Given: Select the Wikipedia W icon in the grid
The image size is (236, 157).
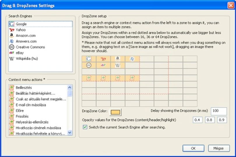Looking at the screenshot, I should pos(117,65).
